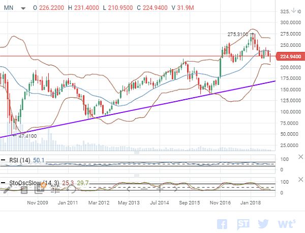
Task: Click the Nov 2009 date label
Action: (37, 202)
